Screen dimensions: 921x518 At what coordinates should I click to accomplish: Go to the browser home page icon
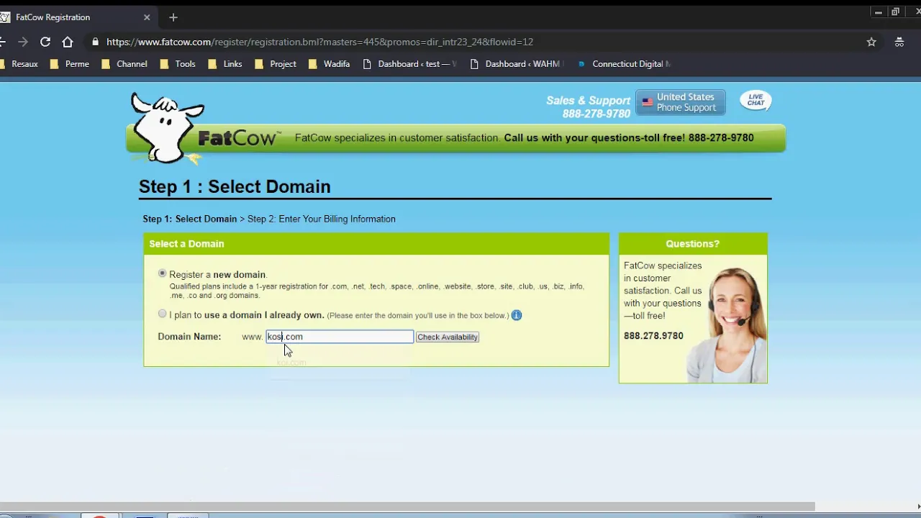click(68, 42)
